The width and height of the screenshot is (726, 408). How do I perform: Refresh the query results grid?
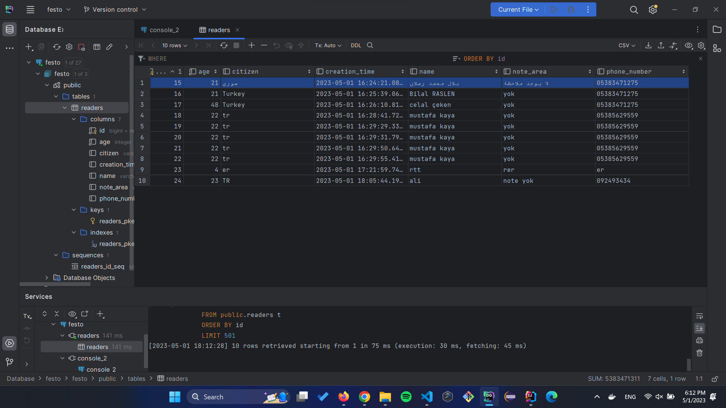point(224,45)
